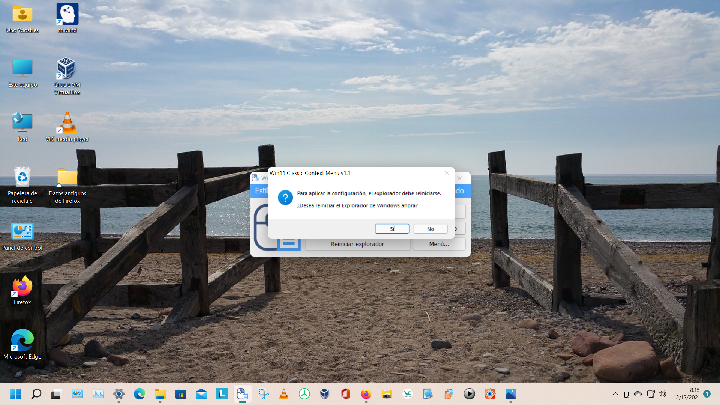
Task: Open the Windows Start menu
Action: [x=15, y=394]
